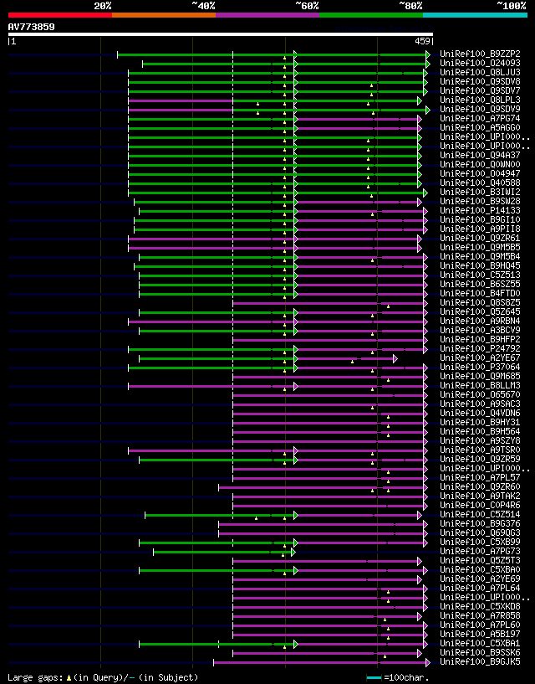Open hit UniRef100_Q8LPL3

tap(480, 100)
